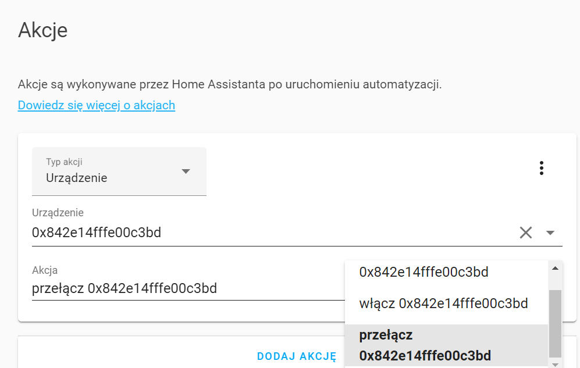The width and height of the screenshot is (580, 368).
Task: Clear the selected device with the X icon
Action: coord(526,233)
